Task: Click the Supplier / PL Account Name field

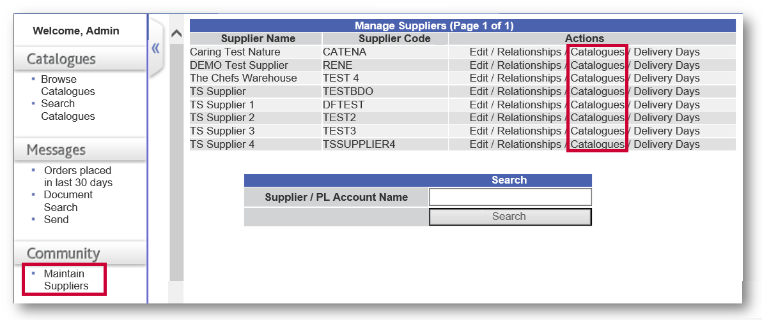Action: click(x=510, y=198)
